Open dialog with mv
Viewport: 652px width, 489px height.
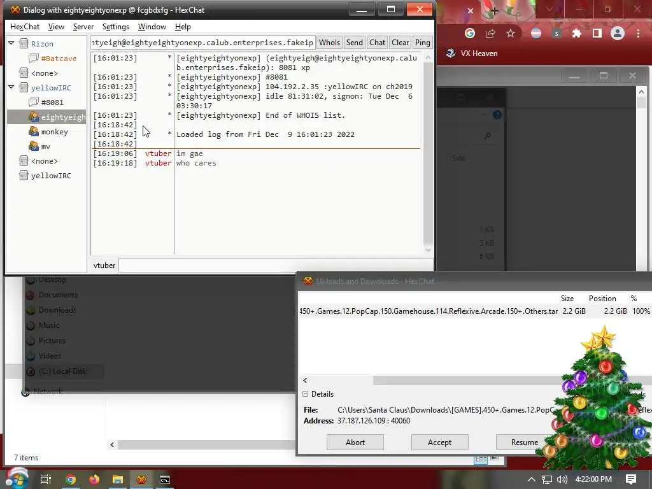(x=45, y=146)
